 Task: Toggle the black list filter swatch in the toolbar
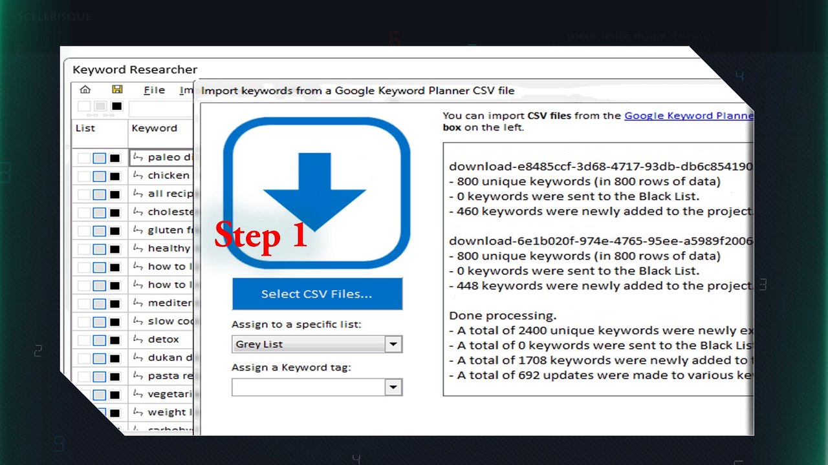pyautogui.click(x=116, y=107)
